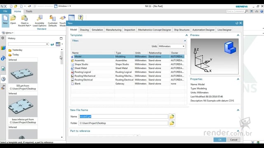This screenshot has width=264, height=148.
Task: Select the Routing Mechanical template
Action: click(x=127, y=76)
